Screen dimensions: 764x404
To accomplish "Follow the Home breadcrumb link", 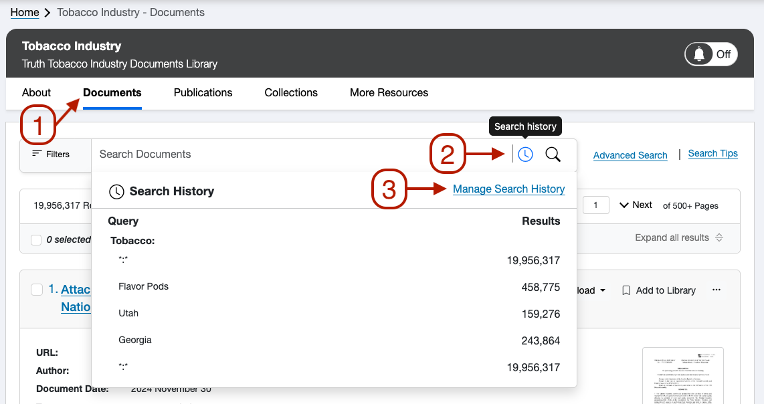I will coord(25,12).
